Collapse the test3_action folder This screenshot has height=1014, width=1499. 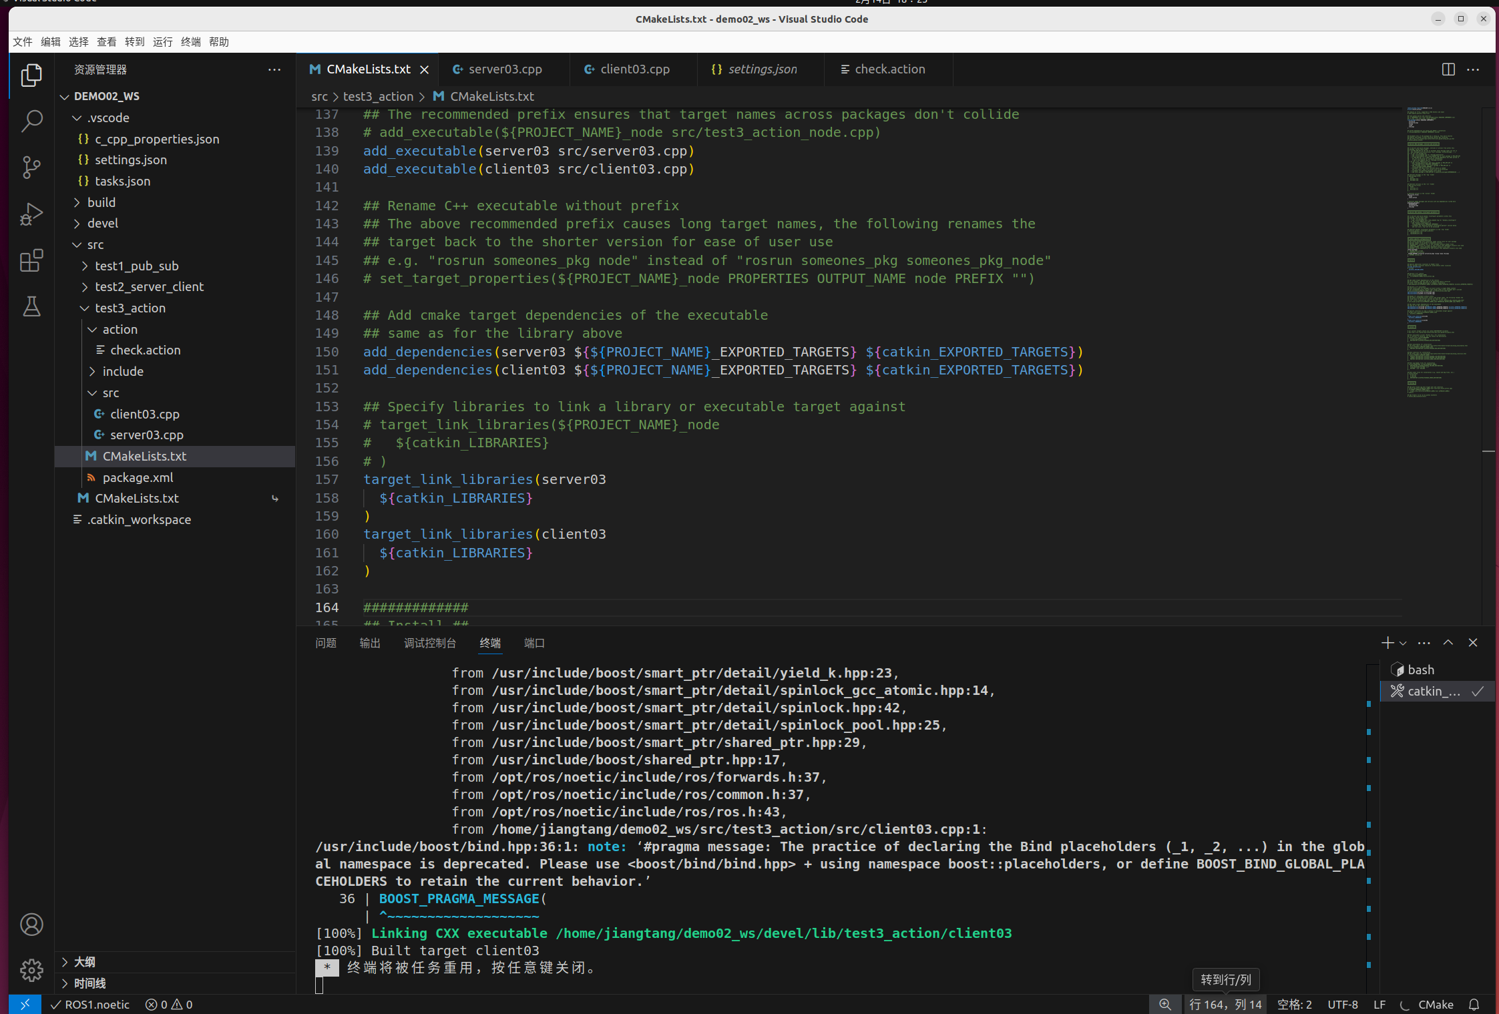[130, 308]
